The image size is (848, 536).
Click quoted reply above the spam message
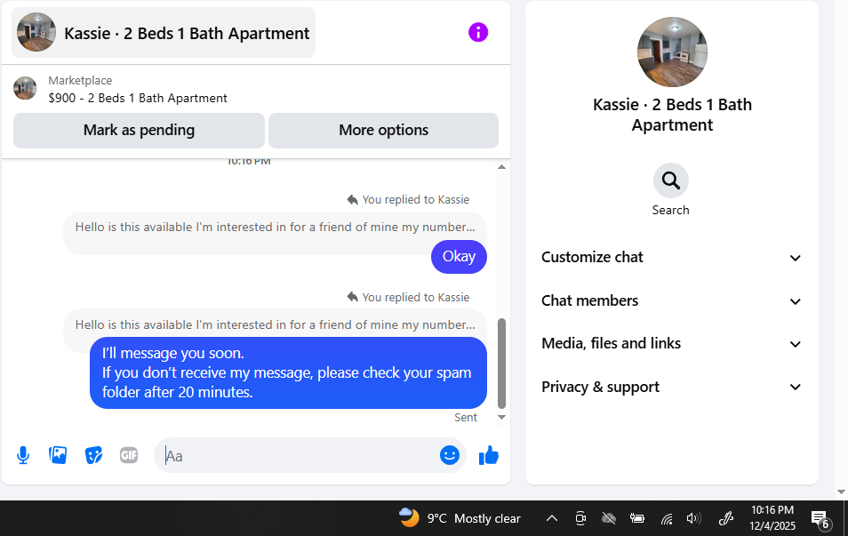275,324
